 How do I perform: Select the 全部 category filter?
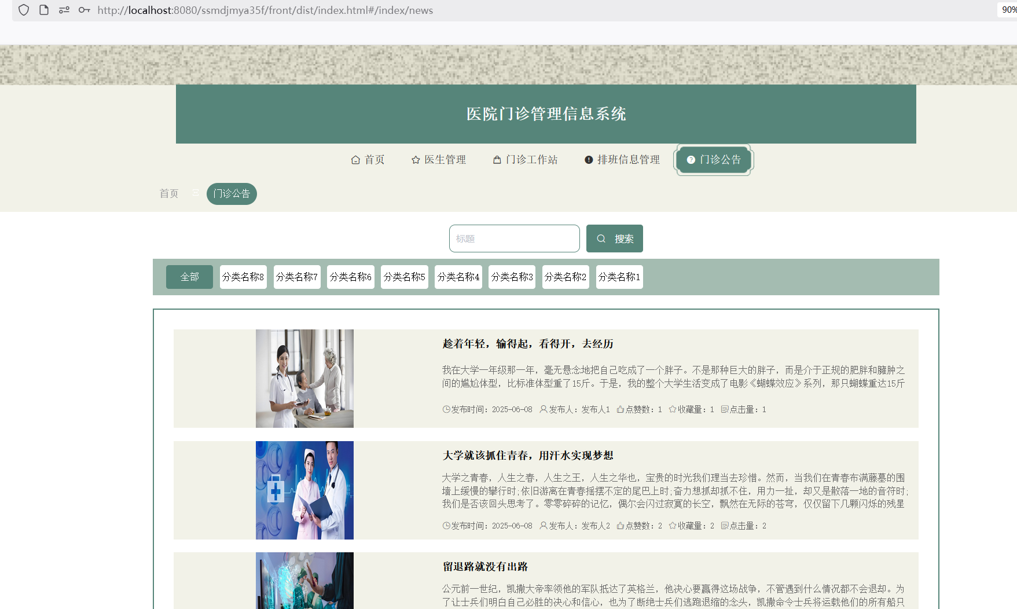(x=189, y=277)
